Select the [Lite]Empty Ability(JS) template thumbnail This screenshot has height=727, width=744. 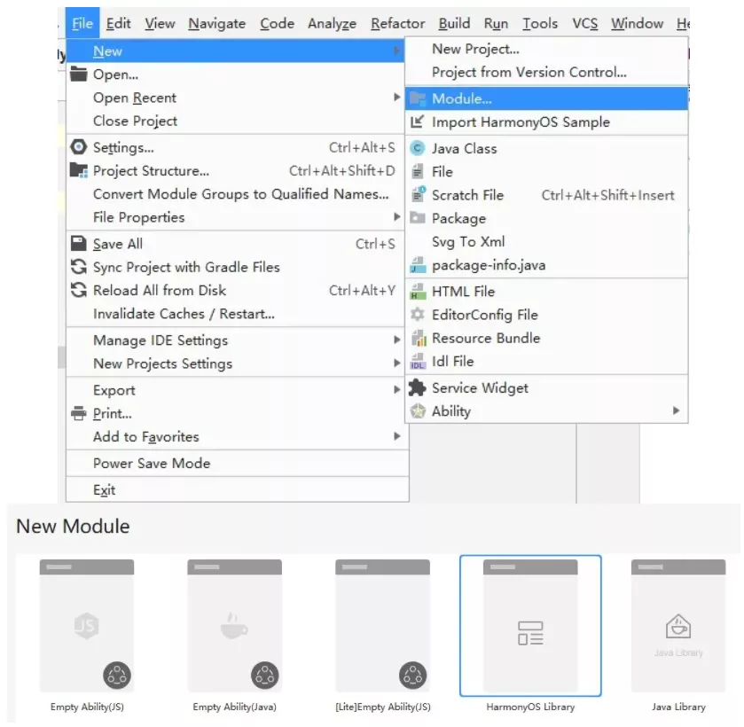pyautogui.click(x=382, y=625)
